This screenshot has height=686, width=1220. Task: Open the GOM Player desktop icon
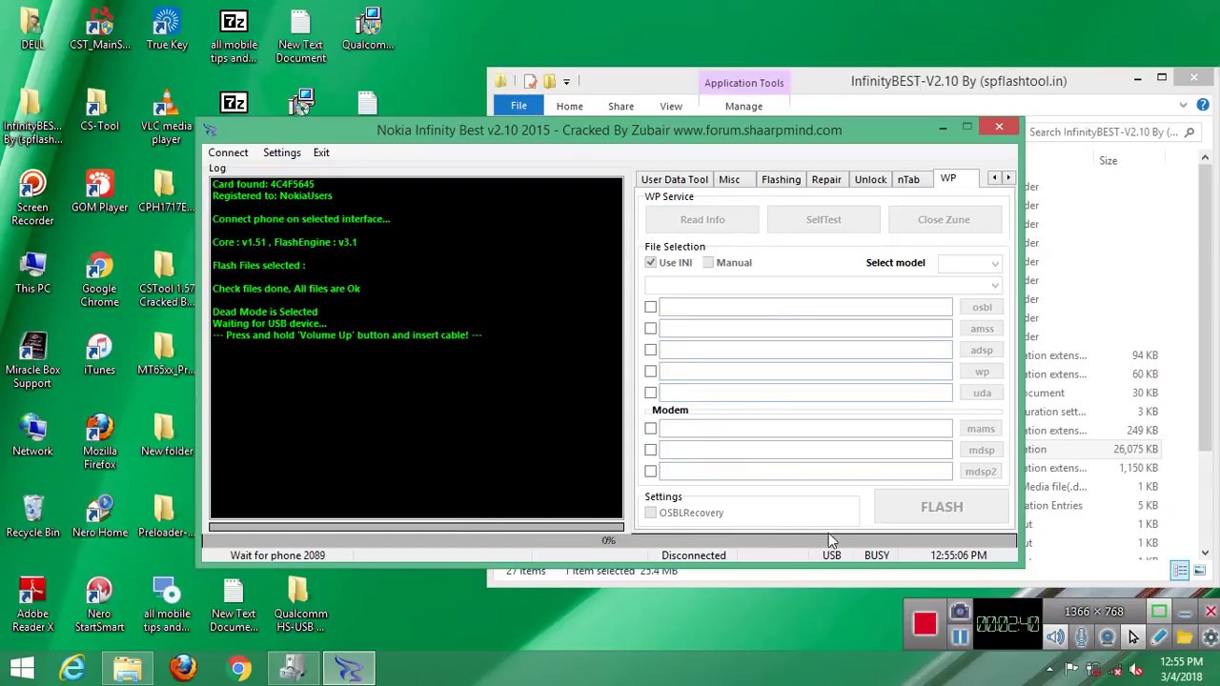pos(99,192)
